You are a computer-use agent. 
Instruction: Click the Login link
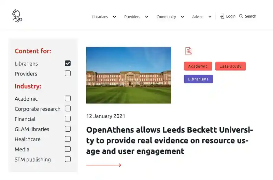231,16
